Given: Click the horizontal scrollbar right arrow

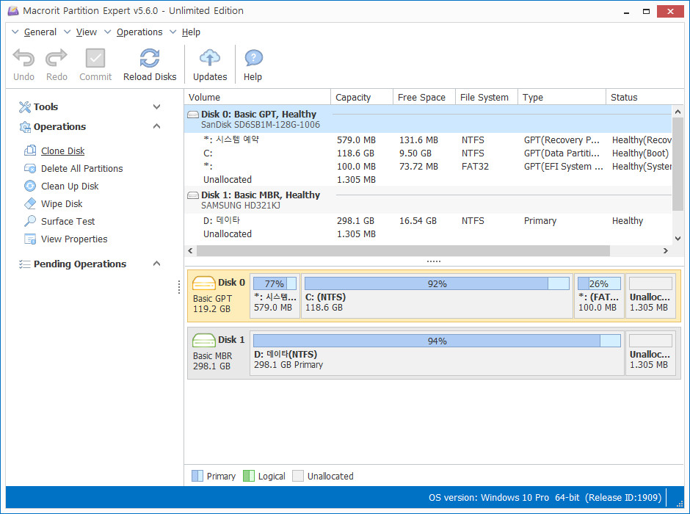Looking at the screenshot, I should [665, 251].
